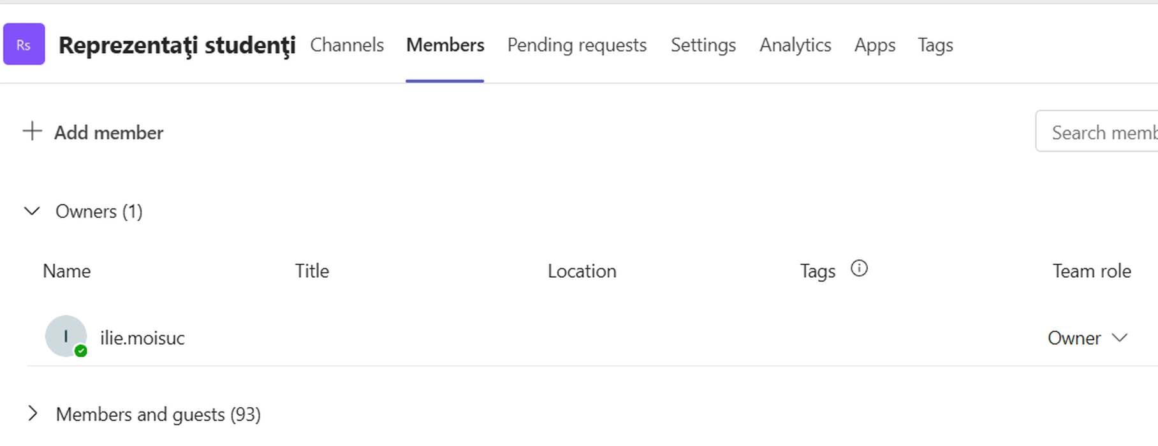Click the Rs team avatar icon
This screenshot has height=446, width=1158.
pyautogui.click(x=24, y=45)
